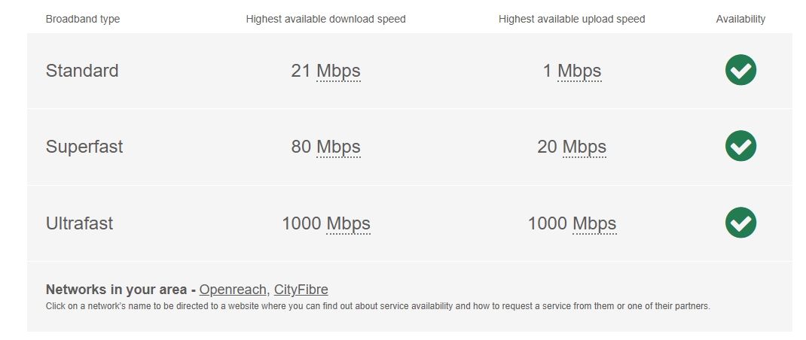Click the Networks in your area heading
This screenshot has width=806, height=340.
pyautogui.click(x=117, y=290)
